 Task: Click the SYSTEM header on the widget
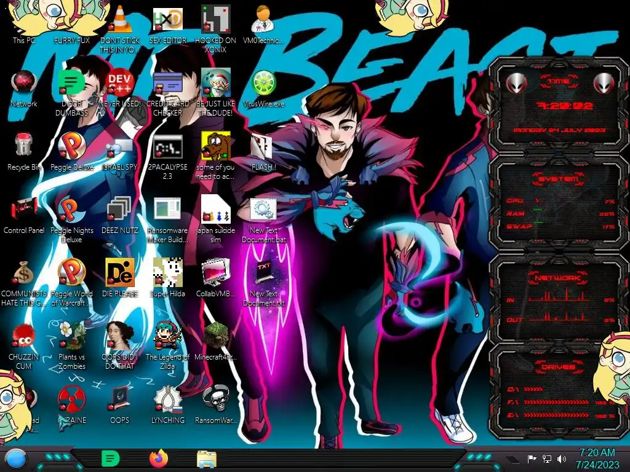(x=558, y=179)
